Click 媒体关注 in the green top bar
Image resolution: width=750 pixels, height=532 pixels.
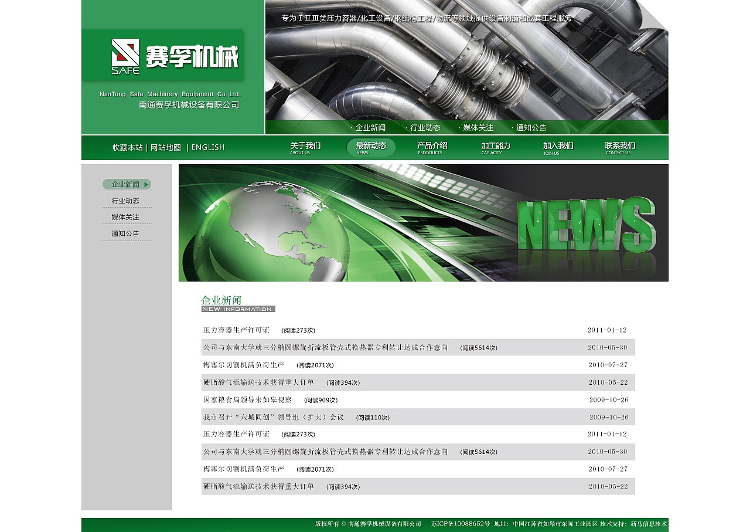click(478, 127)
